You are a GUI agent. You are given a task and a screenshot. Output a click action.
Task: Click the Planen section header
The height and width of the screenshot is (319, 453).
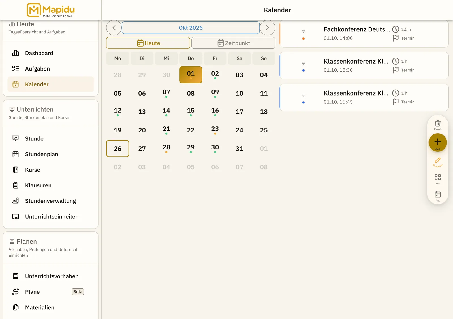(x=51, y=248)
